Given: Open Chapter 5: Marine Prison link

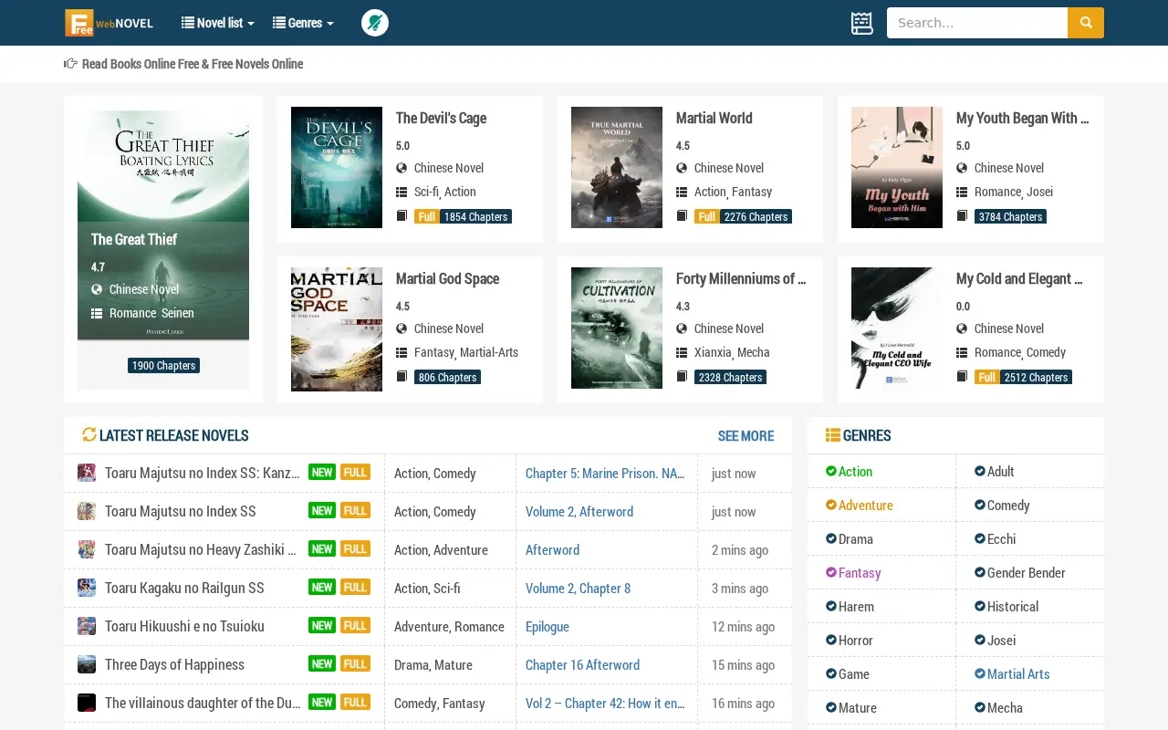Looking at the screenshot, I should (605, 473).
